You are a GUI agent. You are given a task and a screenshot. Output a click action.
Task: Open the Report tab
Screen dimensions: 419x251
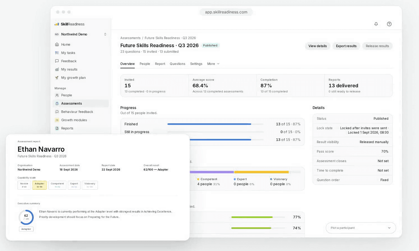[x=160, y=64]
